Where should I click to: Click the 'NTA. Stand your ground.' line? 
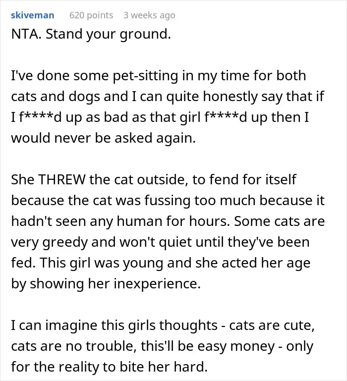tap(91, 34)
